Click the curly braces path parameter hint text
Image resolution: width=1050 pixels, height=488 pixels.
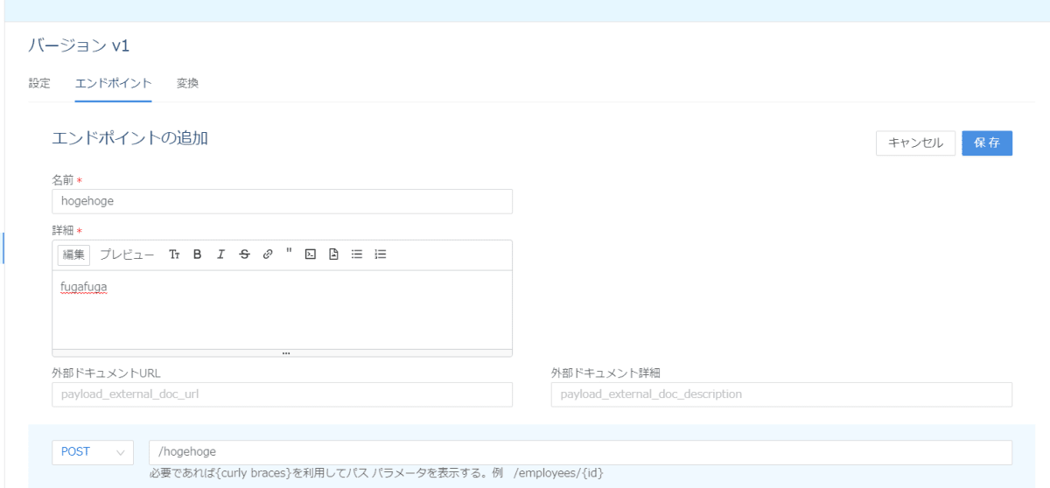[x=377, y=473]
